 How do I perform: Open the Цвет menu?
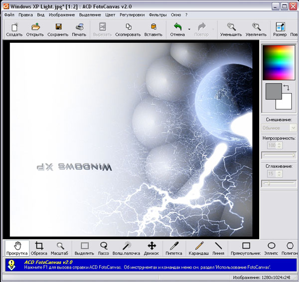coord(110,15)
